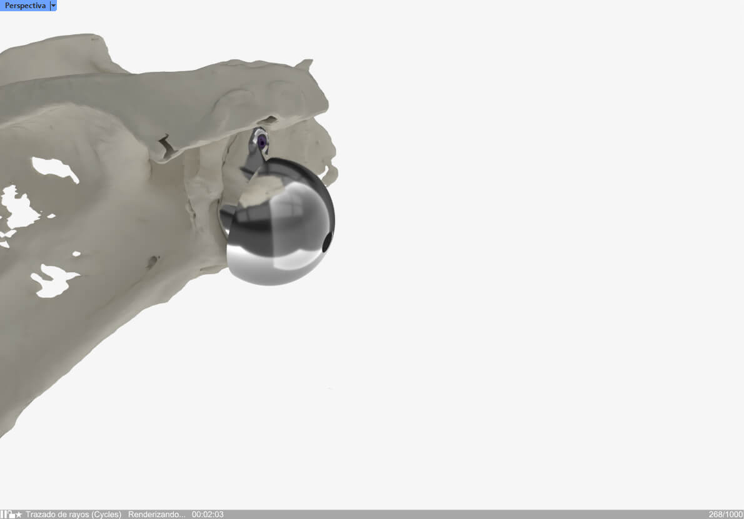Select the metal arm connecting to the sphere

[253, 162]
